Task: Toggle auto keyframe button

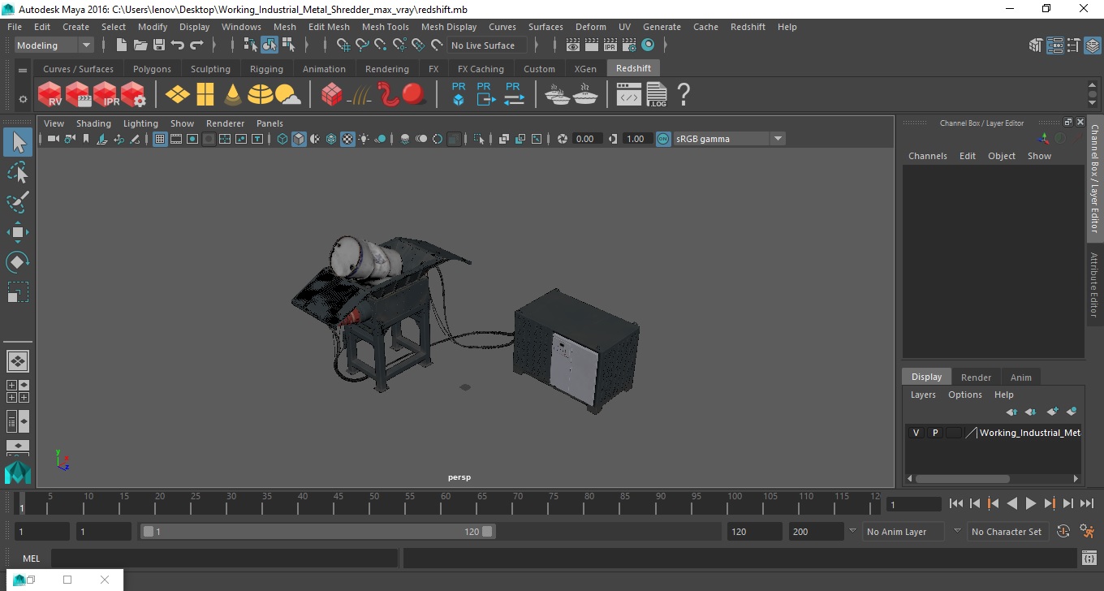Action: (1063, 532)
